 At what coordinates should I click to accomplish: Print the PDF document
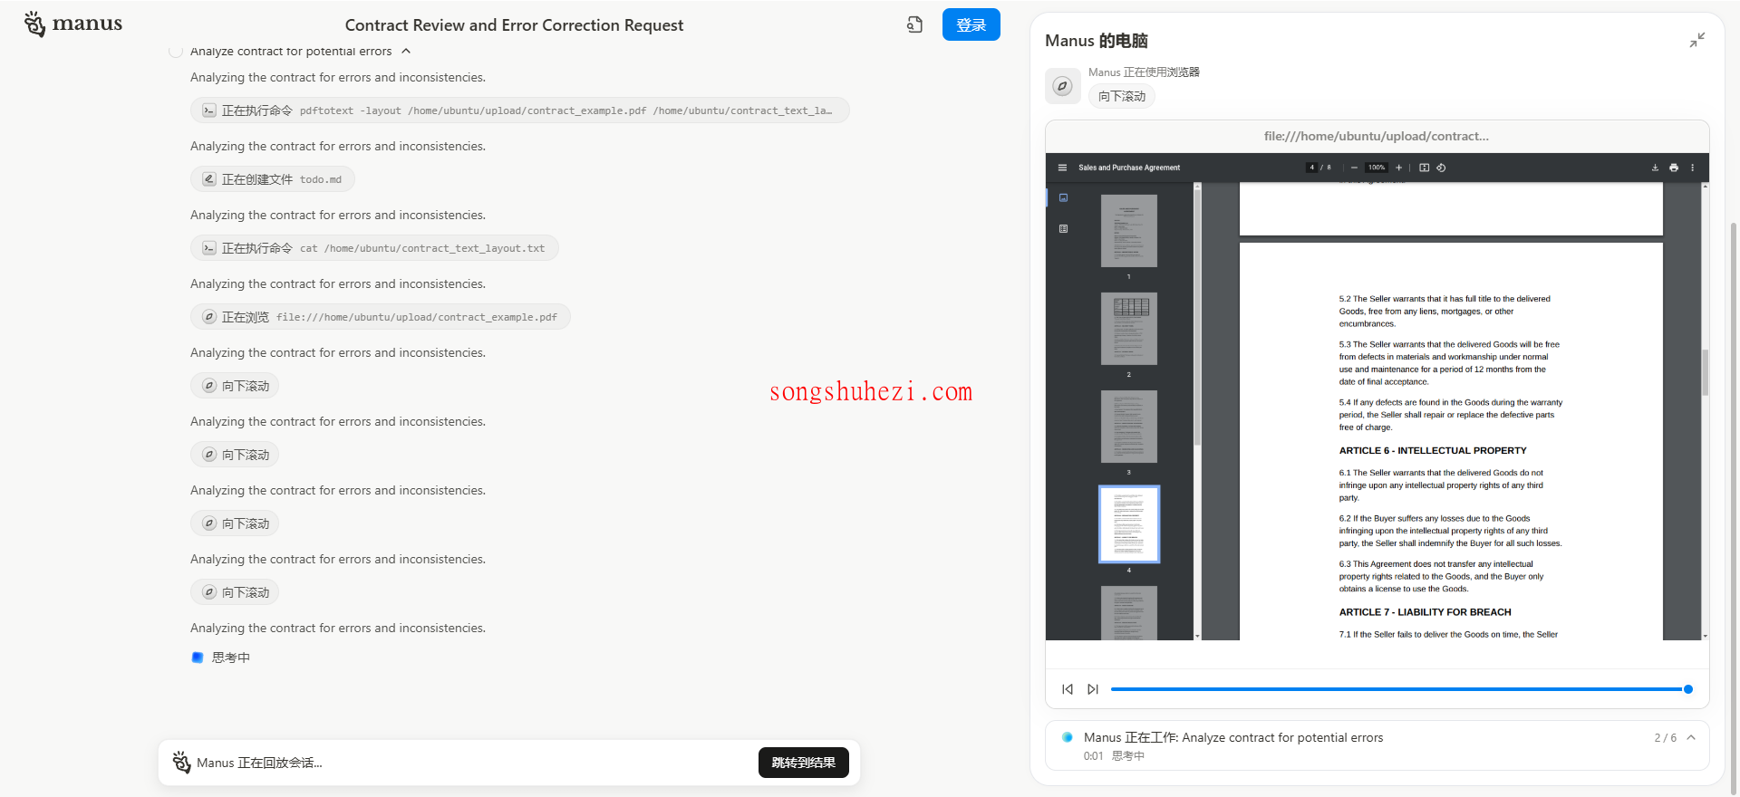(1674, 168)
